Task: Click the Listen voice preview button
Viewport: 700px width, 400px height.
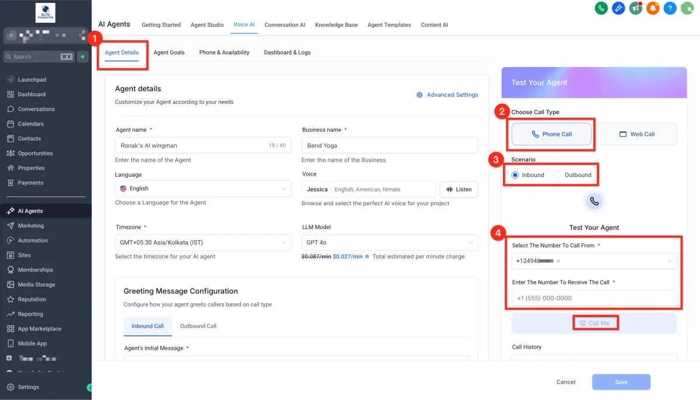Action: pos(459,190)
